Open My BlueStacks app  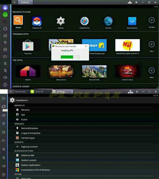click(132, 21)
